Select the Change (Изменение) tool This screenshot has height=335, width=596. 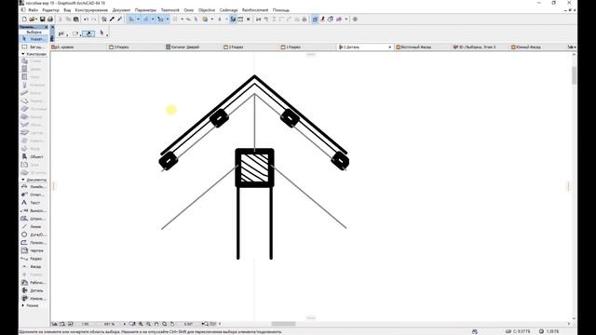click(x=34, y=299)
